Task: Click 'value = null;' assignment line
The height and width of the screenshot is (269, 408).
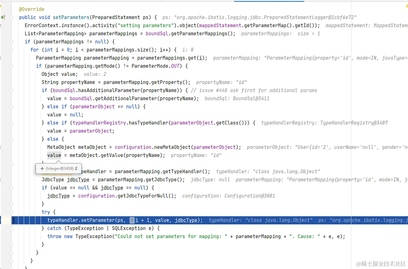Action: pyautogui.click(x=65, y=115)
